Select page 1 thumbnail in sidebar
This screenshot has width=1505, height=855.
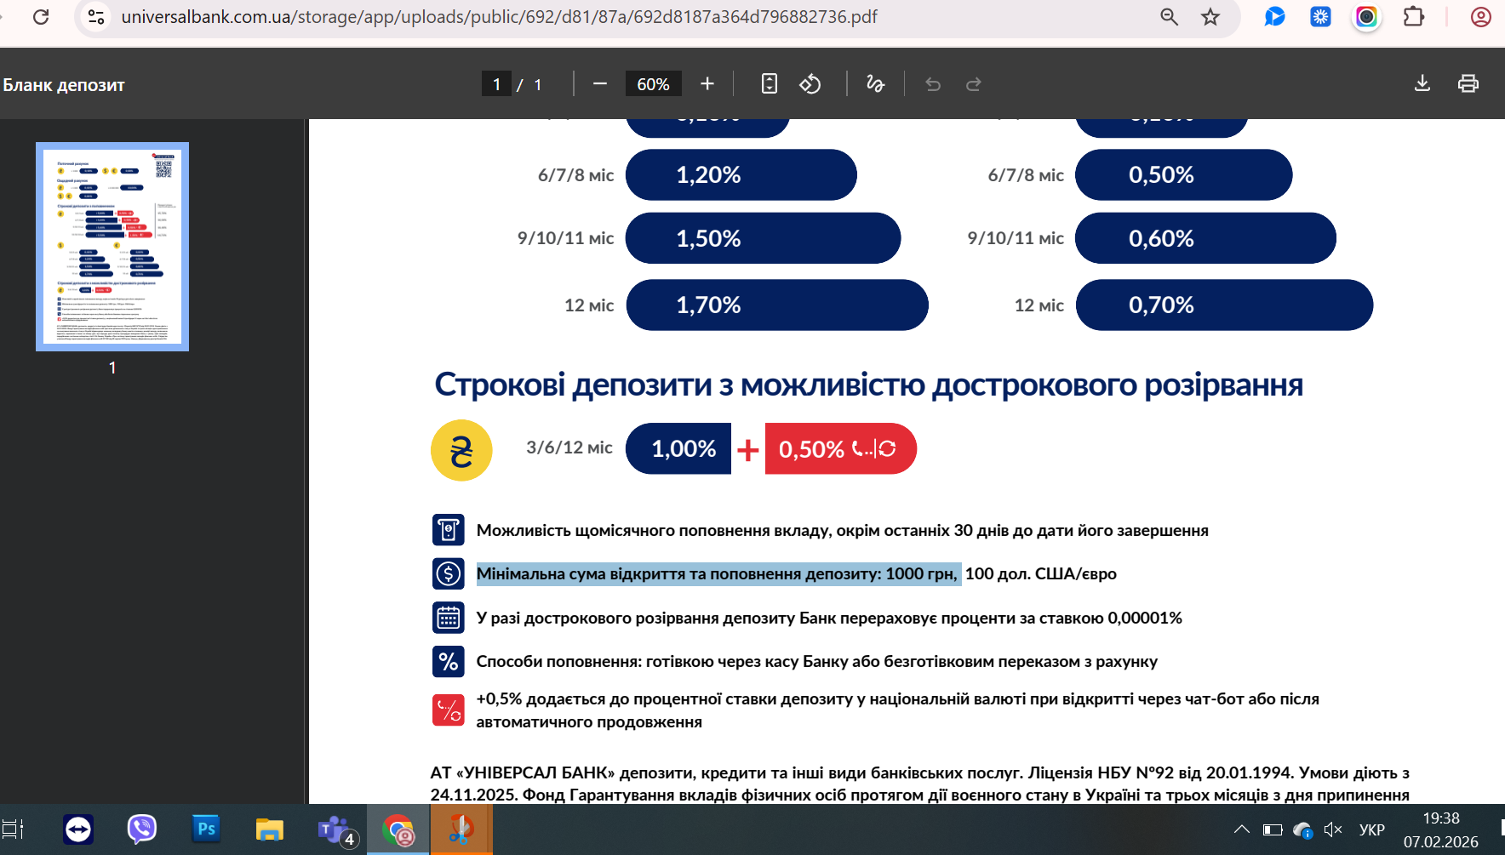[112, 247]
